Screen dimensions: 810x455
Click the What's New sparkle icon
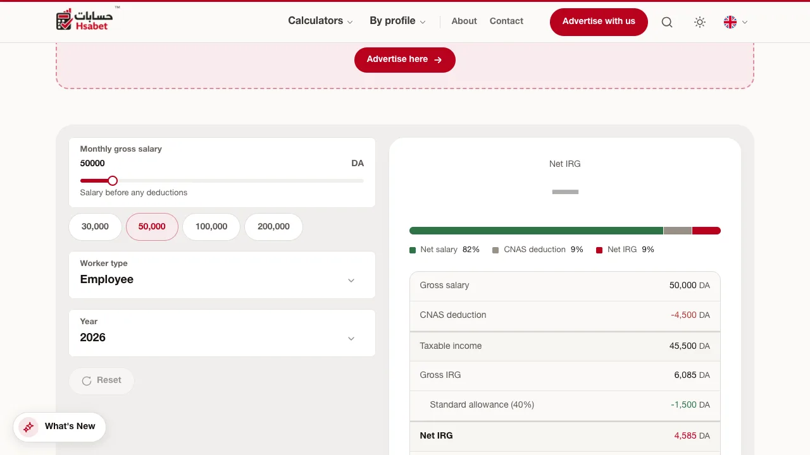point(28,427)
